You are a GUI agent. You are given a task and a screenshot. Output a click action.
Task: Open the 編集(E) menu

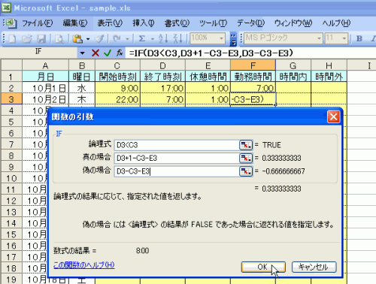75,23
